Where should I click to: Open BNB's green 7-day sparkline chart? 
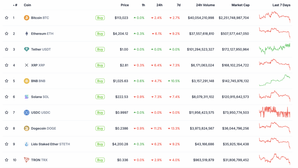tap(274, 81)
